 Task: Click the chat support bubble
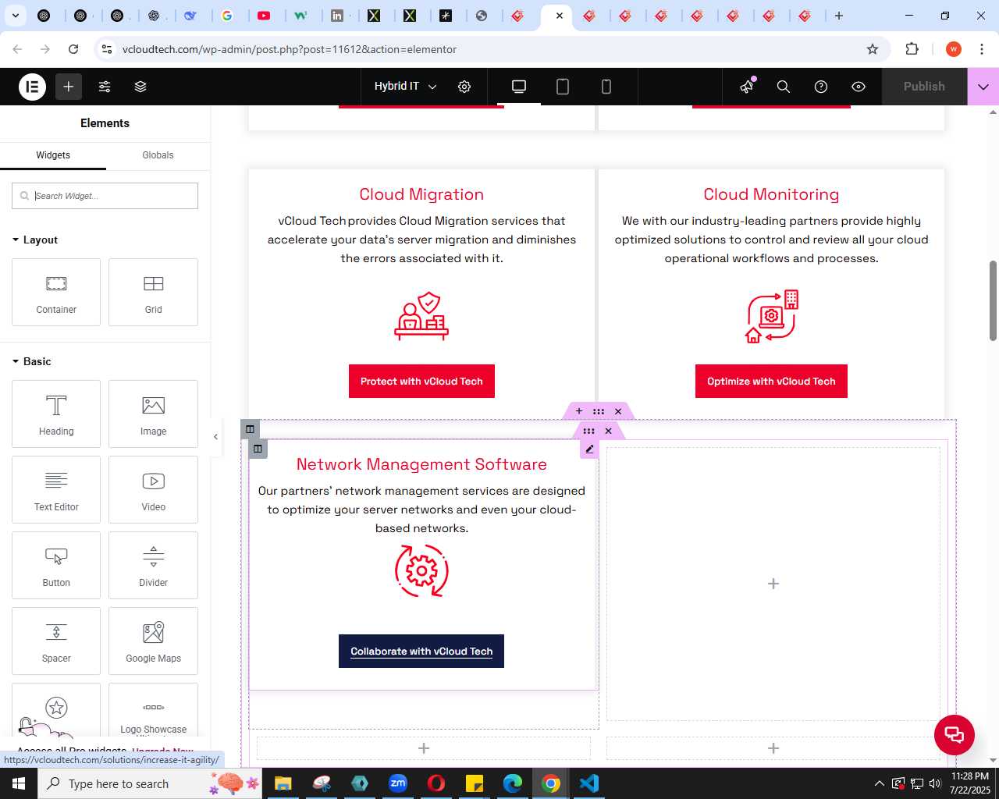[955, 734]
